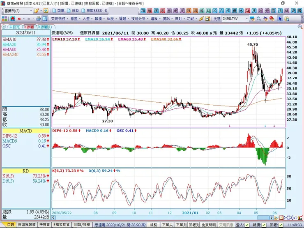The image size is (304, 228).
Task: Toggle the 報價 status checkbox
Action: coord(264,225)
